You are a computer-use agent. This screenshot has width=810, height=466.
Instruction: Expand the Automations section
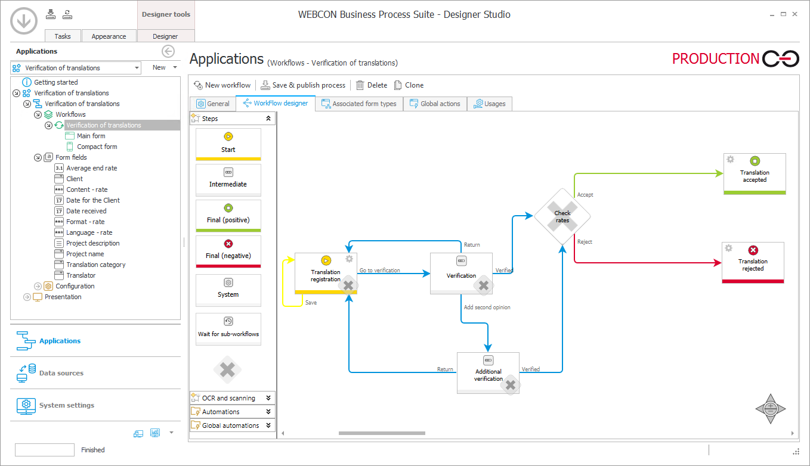(x=268, y=412)
